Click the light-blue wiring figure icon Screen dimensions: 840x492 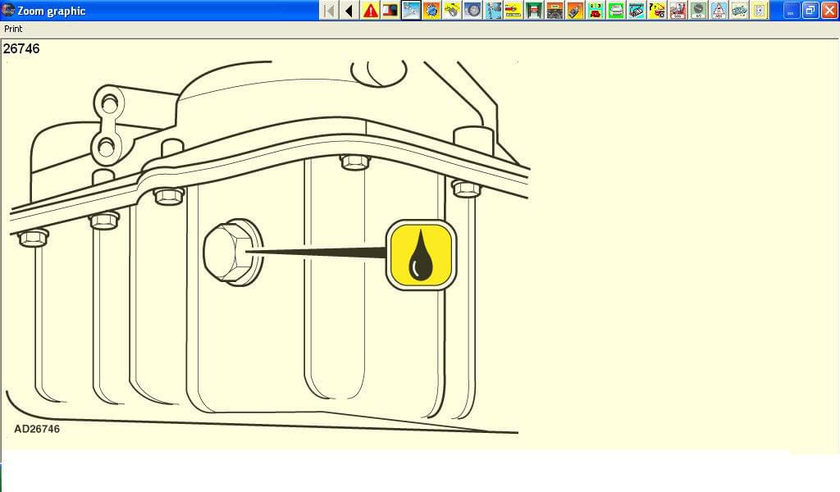tap(493, 10)
